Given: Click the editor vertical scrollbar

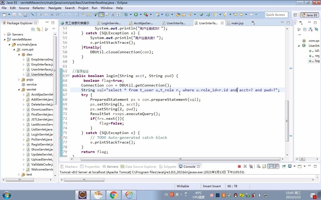Looking at the screenshot, I should point(287,121).
